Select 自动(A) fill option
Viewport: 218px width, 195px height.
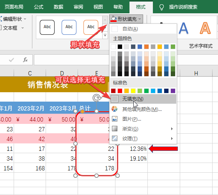coord(143,29)
